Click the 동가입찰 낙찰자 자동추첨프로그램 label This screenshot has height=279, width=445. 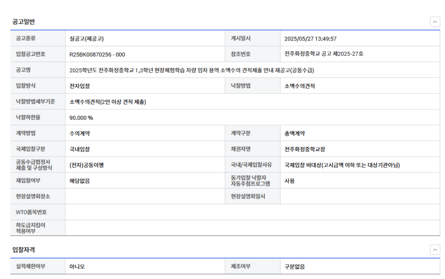[250, 181]
